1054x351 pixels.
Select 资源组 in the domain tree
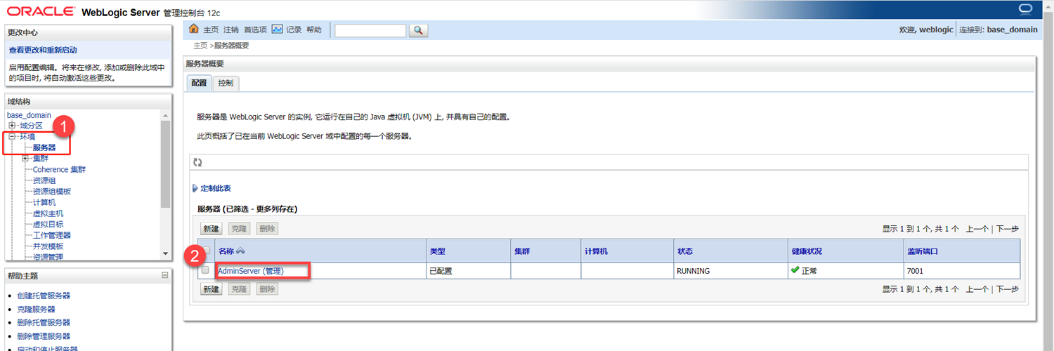tap(44, 180)
